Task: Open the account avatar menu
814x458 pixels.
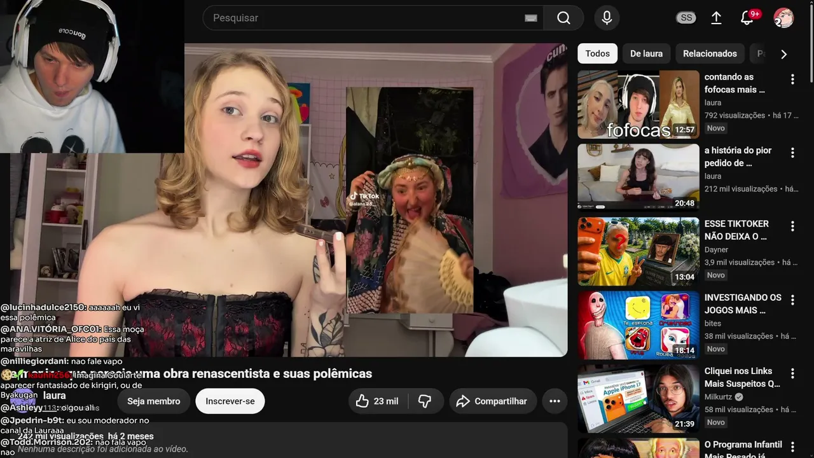Action: point(783,18)
